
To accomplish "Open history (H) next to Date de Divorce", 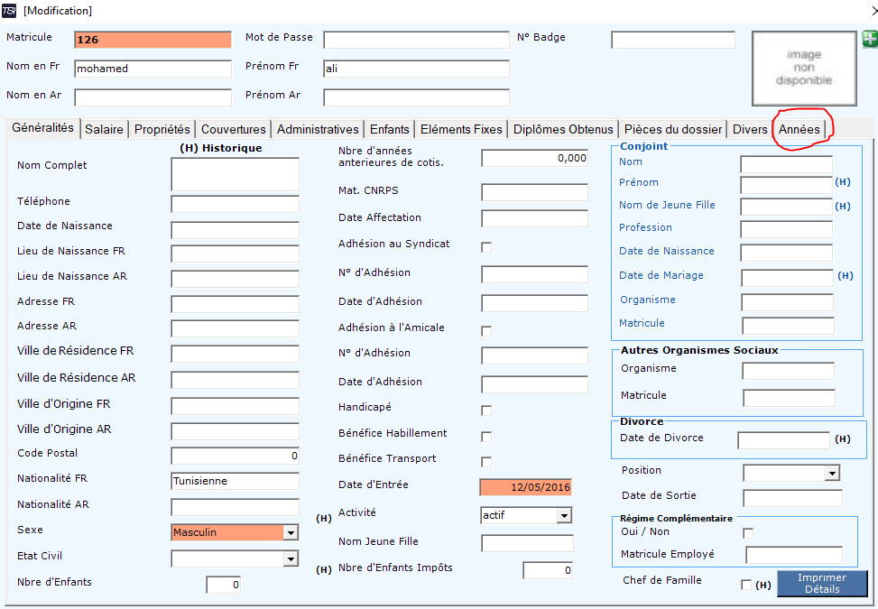I will [x=843, y=438].
